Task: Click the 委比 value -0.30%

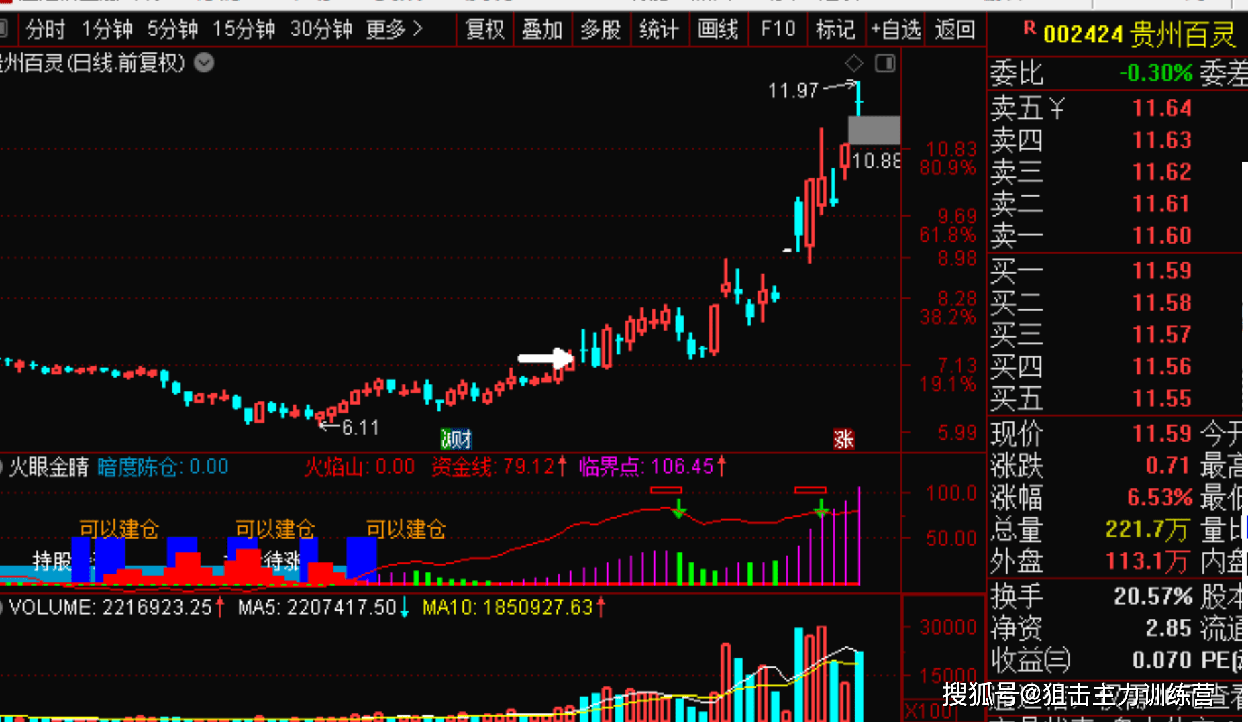Action: coord(1156,72)
